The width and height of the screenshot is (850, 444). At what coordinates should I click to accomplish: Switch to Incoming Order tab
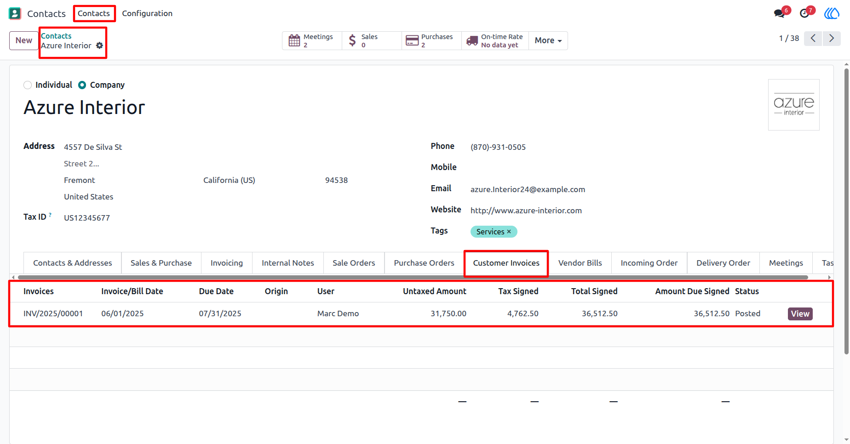(649, 263)
